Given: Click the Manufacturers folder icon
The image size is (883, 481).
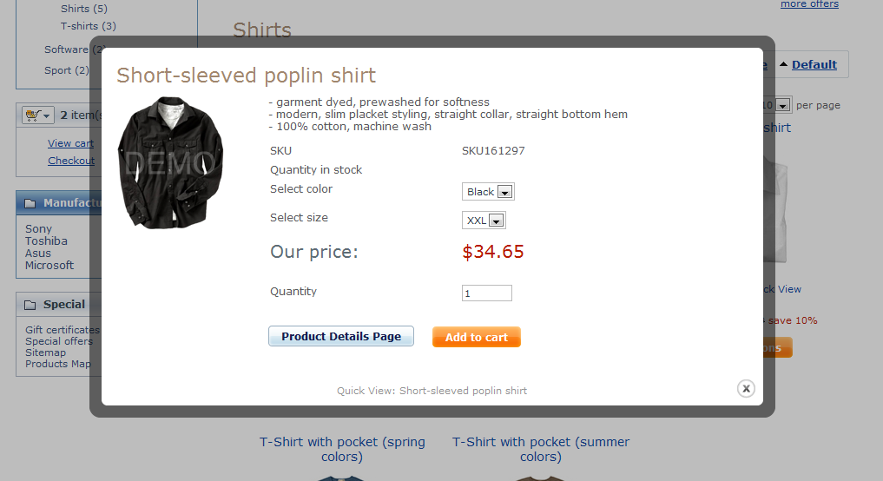Looking at the screenshot, I should click(30, 203).
